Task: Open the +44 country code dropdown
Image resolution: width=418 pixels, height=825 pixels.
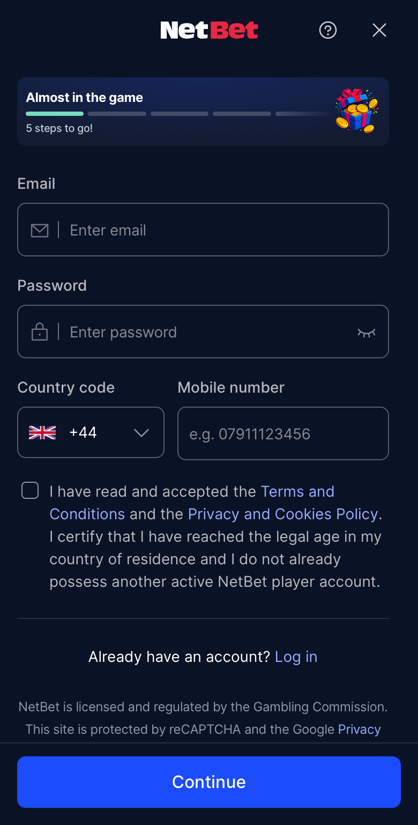Action: click(x=91, y=432)
